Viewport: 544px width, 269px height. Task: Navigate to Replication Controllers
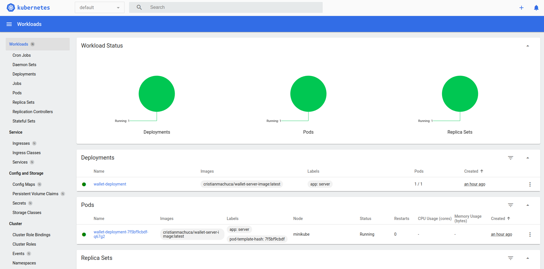pos(33,112)
